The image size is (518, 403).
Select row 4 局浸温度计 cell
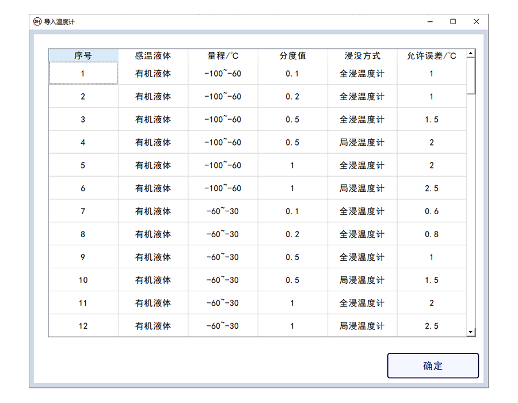[362, 142]
